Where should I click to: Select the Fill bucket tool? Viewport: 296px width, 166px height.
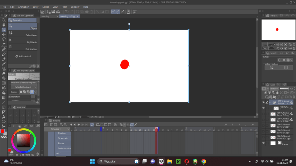point(4,93)
